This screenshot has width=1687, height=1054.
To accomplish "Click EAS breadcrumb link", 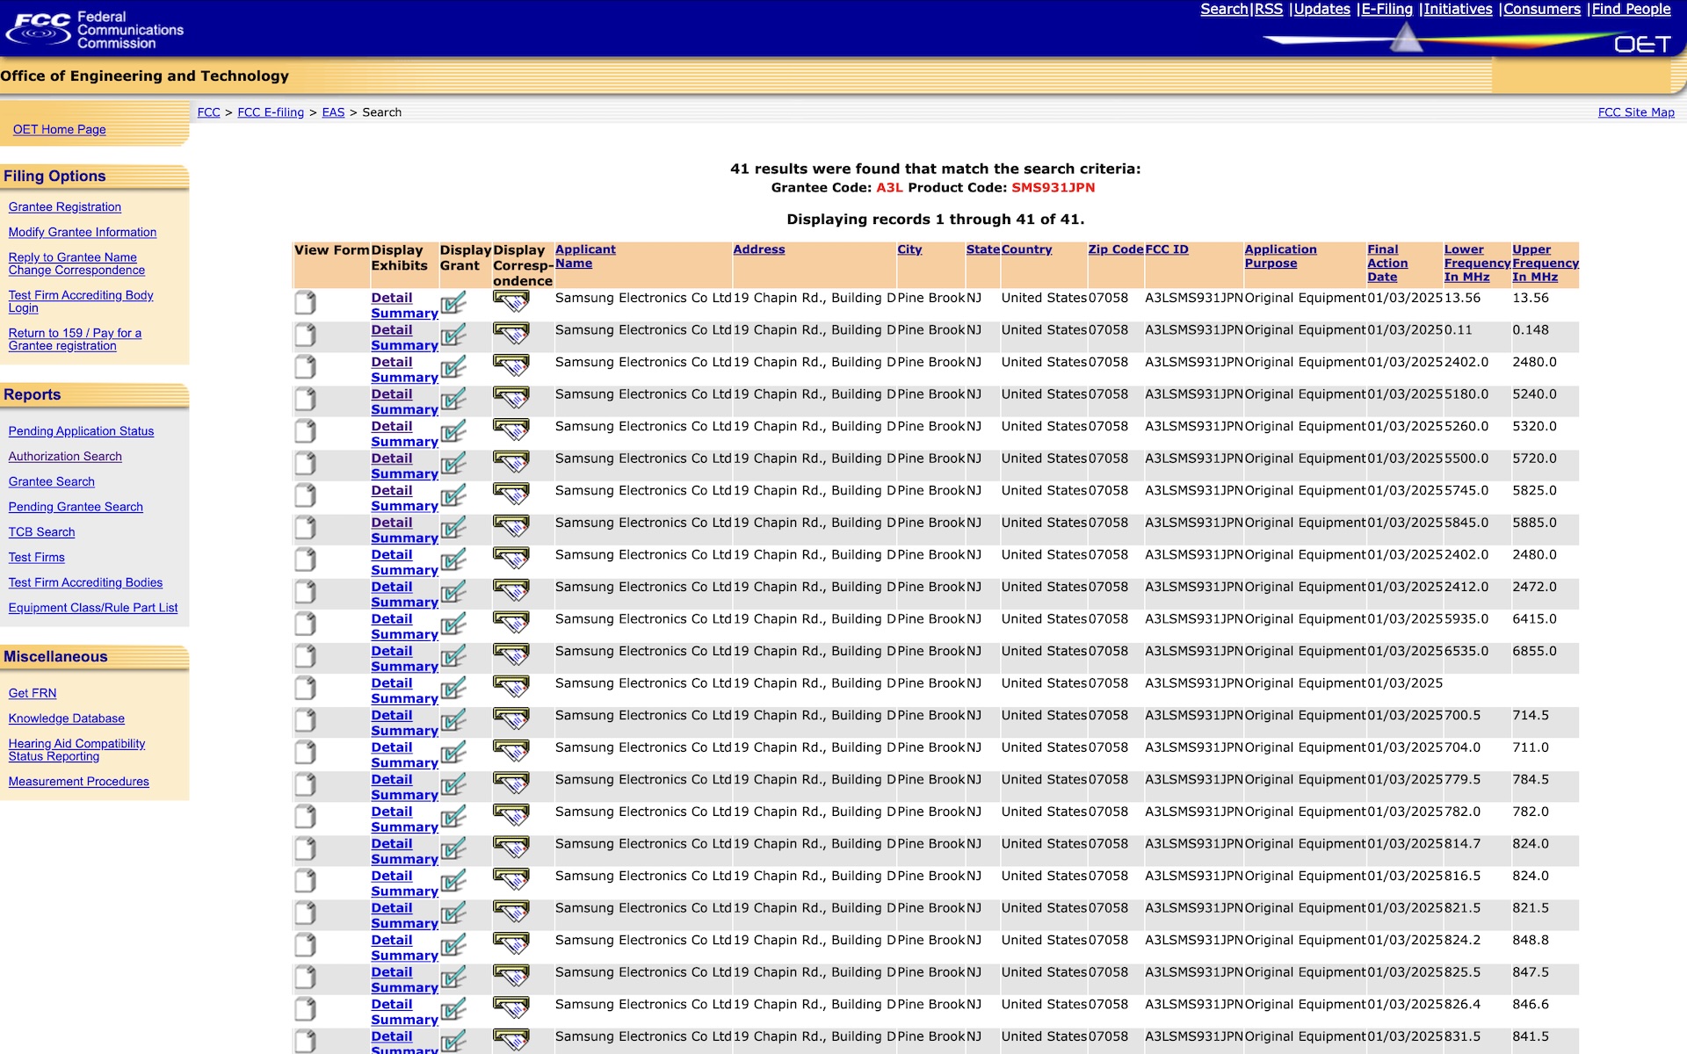I will [333, 112].
